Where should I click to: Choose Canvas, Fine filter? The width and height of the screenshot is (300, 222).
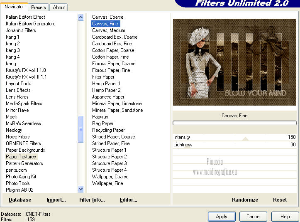[105, 24]
